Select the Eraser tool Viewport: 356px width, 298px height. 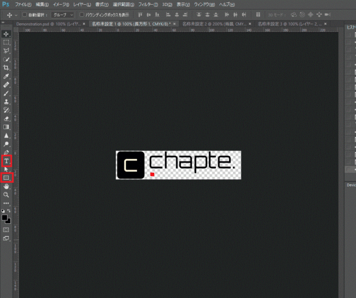(x=6, y=119)
